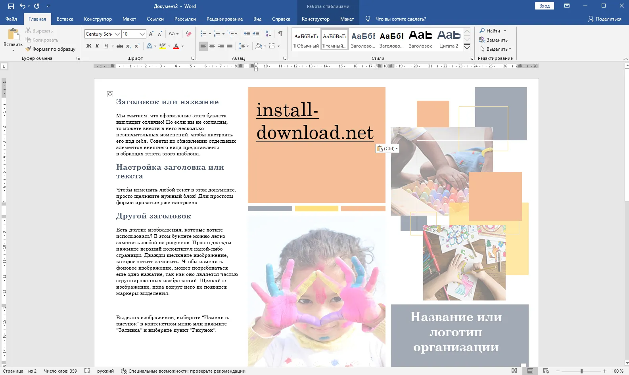Click the Clear Formatting eraser icon
The width and height of the screenshot is (629, 375).
tap(189, 34)
